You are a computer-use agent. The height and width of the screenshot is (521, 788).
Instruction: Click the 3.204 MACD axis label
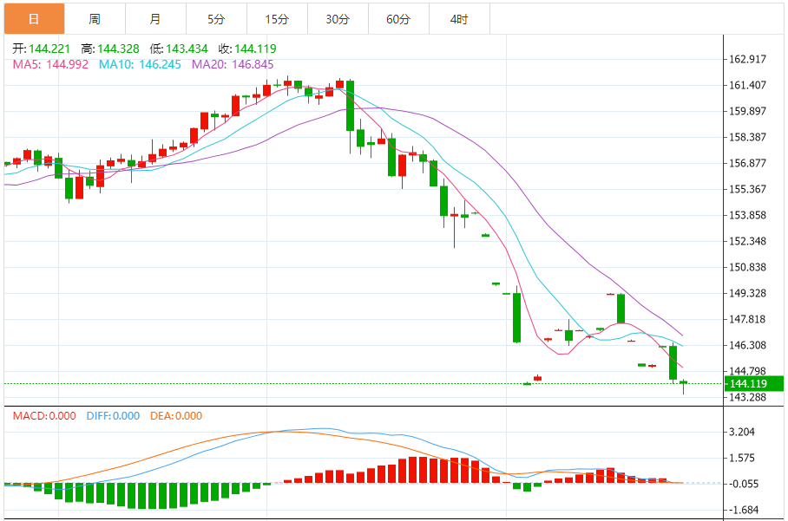tap(742, 433)
